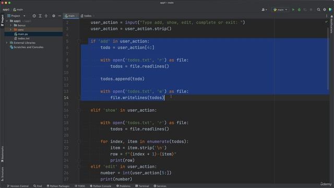Open Project panel options gear
This screenshot has height=188, width=334.
(53, 16)
